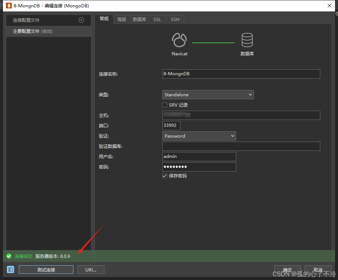Click the green connection success check icon
The image size is (338, 280).
[x=9, y=256]
